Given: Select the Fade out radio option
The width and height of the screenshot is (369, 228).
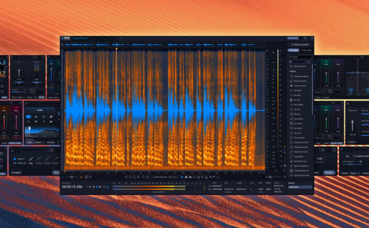Looking at the screenshot, I should pos(15,163).
